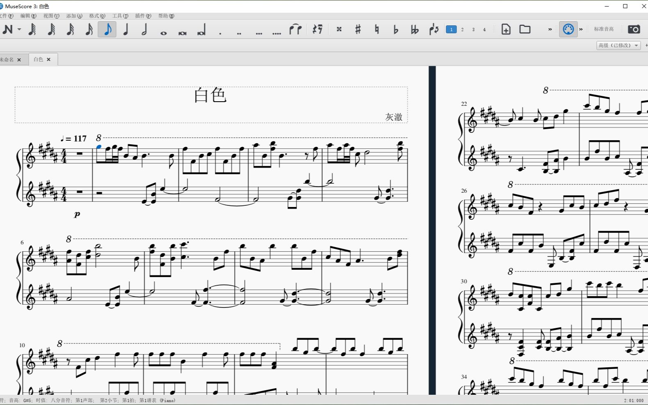Select the half note duration
Image resolution: width=648 pixels, height=405 pixels.
point(144,30)
